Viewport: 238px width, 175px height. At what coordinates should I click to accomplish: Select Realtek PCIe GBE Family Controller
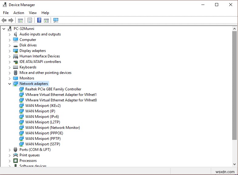point(53,89)
